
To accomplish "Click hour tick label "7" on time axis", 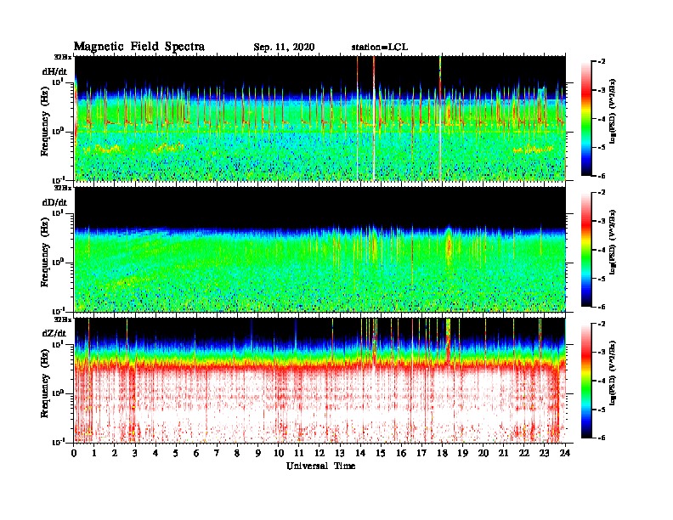I will click(x=217, y=453).
